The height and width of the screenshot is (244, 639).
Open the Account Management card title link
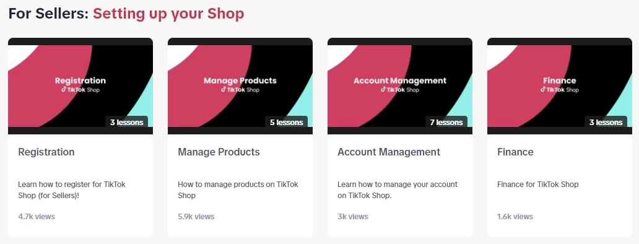coord(389,152)
